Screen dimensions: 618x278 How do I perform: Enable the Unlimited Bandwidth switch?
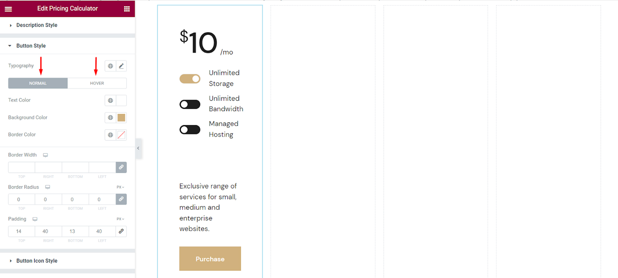(190, 104)
